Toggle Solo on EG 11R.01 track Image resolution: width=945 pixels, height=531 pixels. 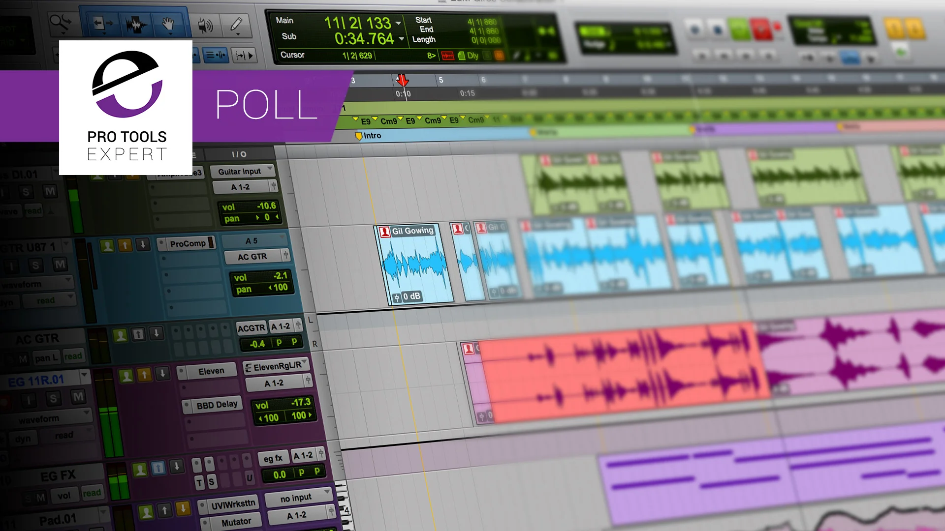point(53,398)
